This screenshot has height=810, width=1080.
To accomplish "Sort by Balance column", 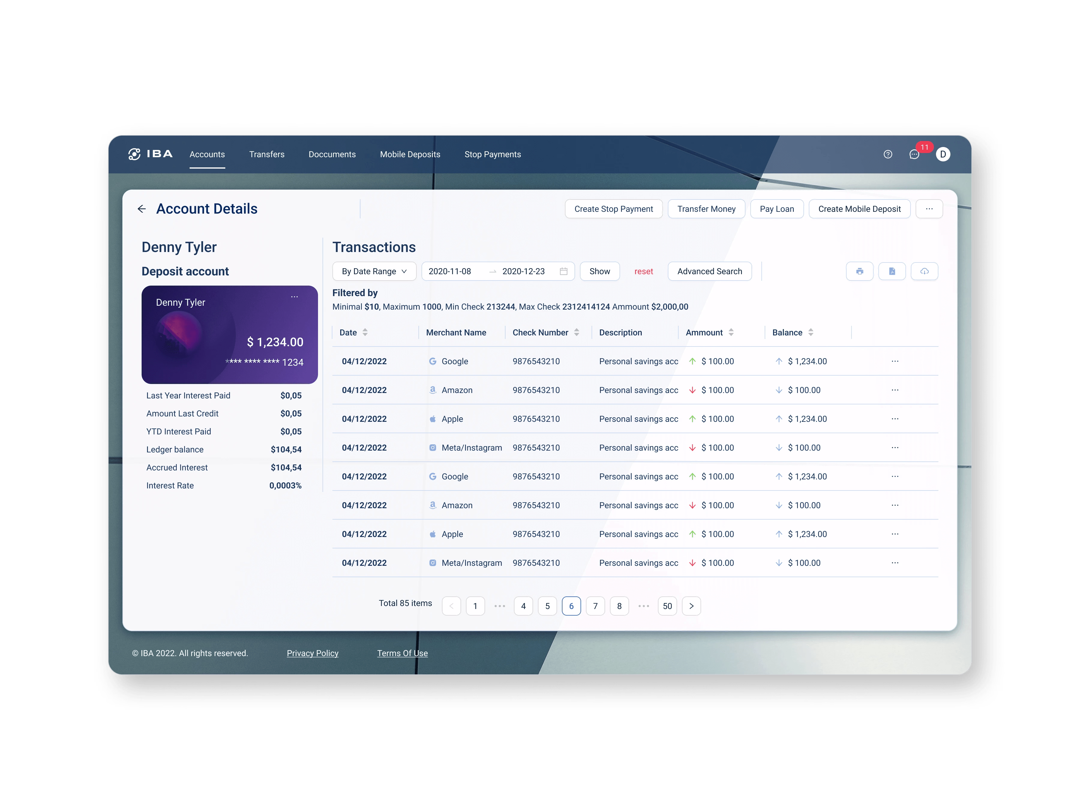I will [811, 332].
